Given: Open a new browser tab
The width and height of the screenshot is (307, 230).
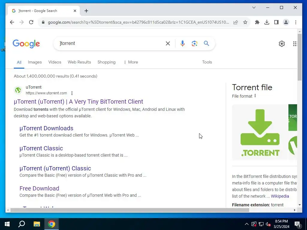Looking at the screenshot, I should (86, 11).
